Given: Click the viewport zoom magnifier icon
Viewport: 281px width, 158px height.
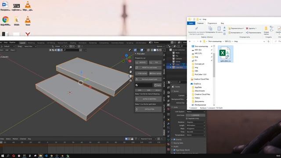Looking at the screenshot, I should (131, 67).
